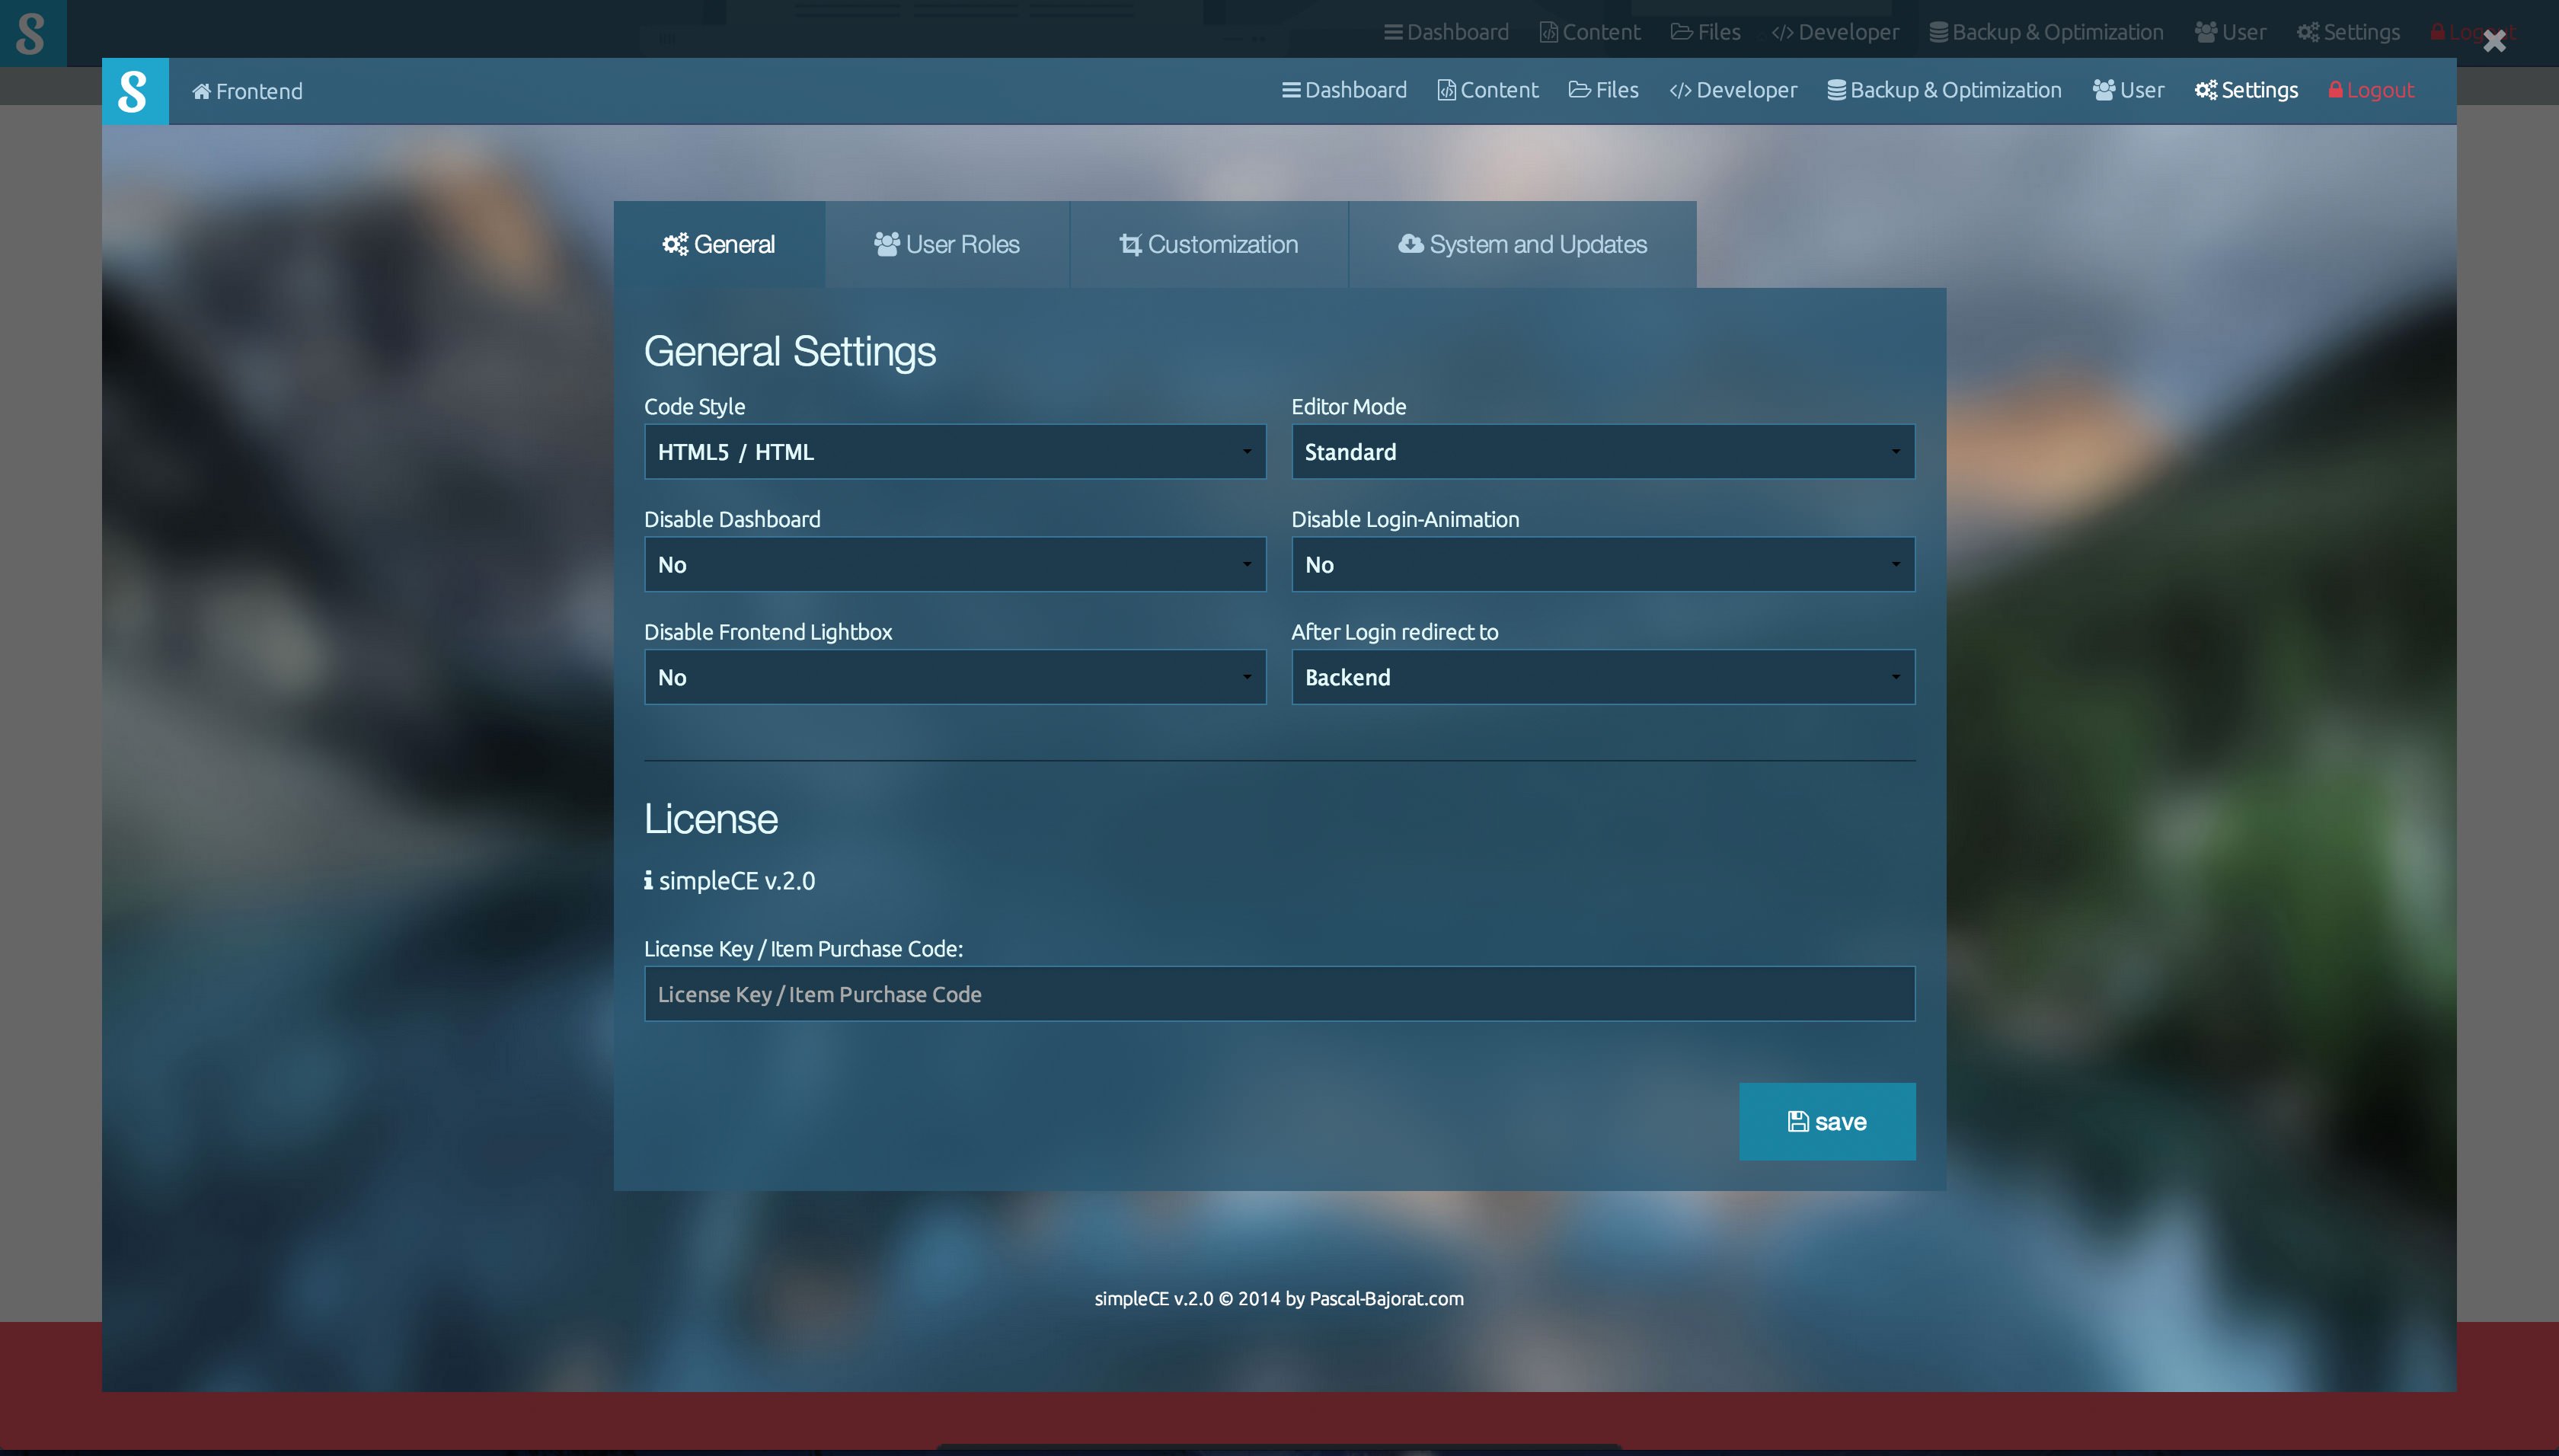Close the lightbox with the X

click(x=2494, y=41)
